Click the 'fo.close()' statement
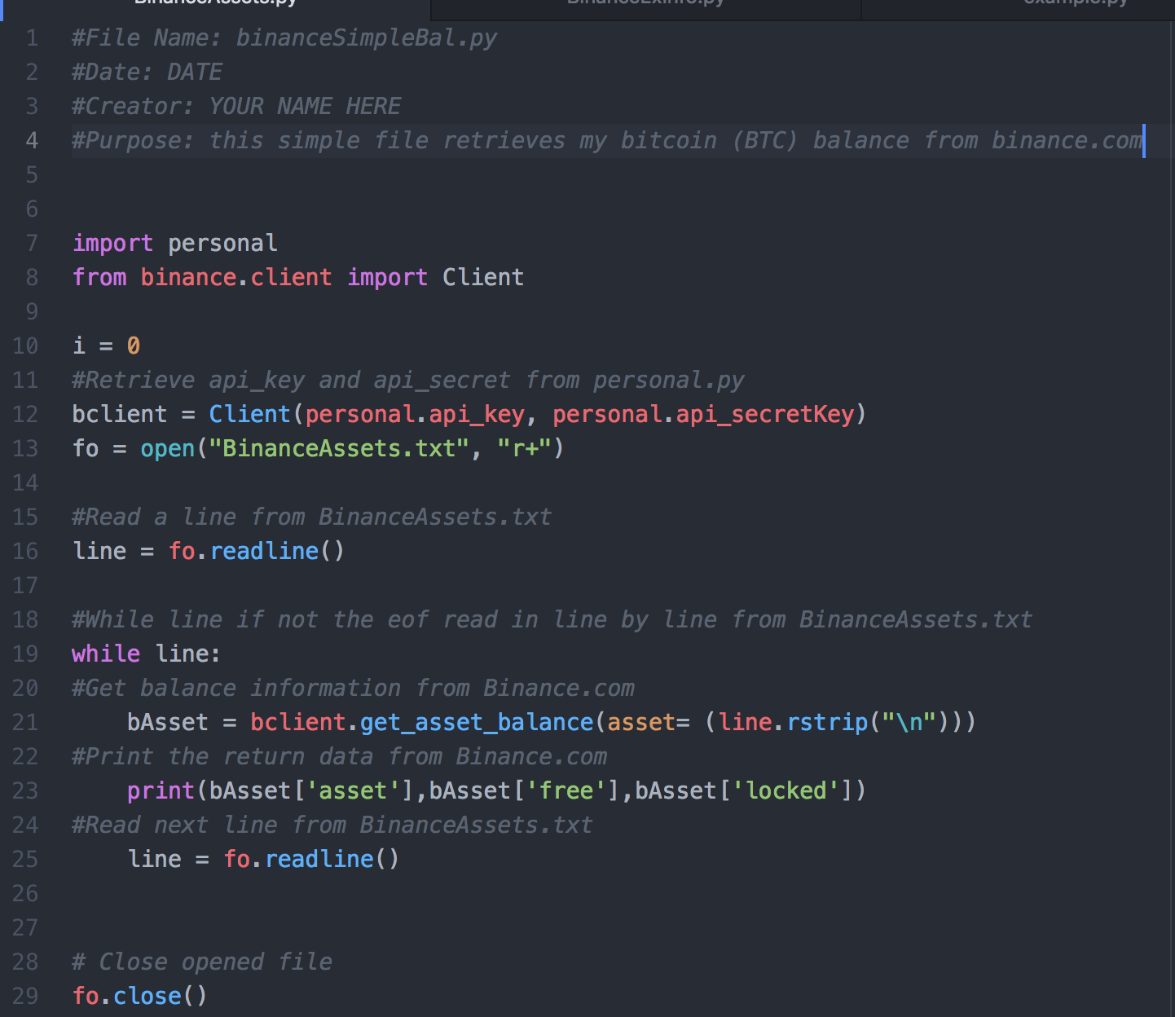The image size is (1175, 1017). (140, 997)
